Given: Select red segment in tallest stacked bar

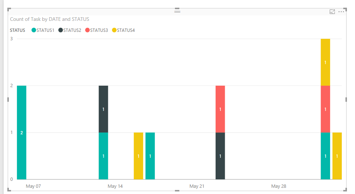Looking at the screenshot, I should [x=325, y=109].
